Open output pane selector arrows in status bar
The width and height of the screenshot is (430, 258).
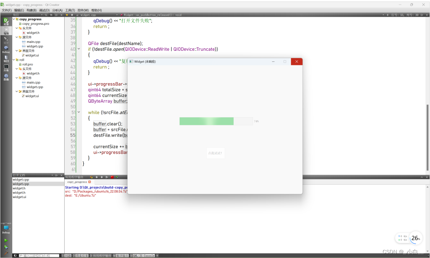click(157, 256)
